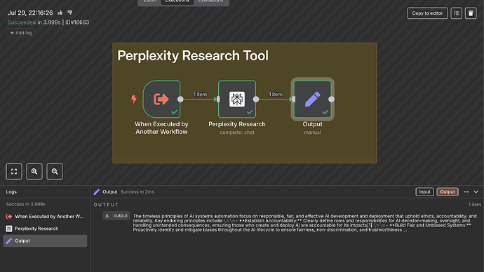Viewport: 484px width, 272px height.
Task: Switch log view to Output
Action: click(448, 192)
